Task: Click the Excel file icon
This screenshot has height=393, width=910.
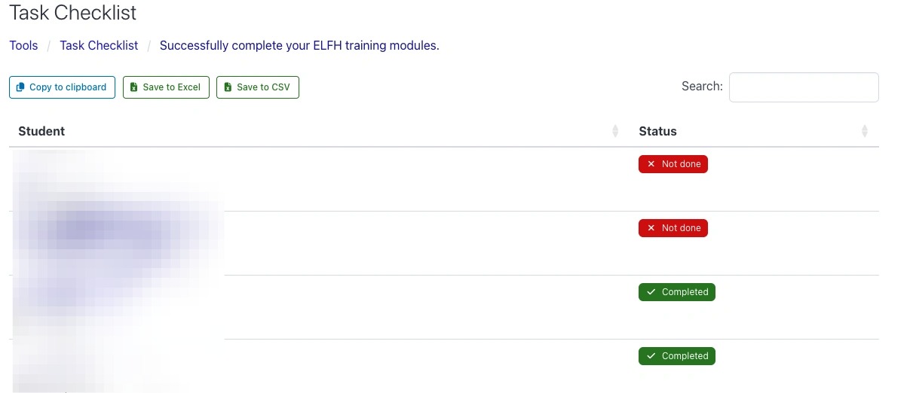Action: (x=133, y=87)
